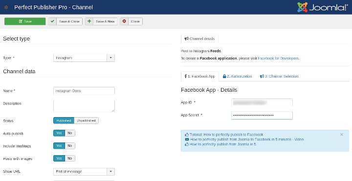The height and width of the screenshot is (181, 352).
Task: Click the Joomla logo in header
Action: pos(322,7)
